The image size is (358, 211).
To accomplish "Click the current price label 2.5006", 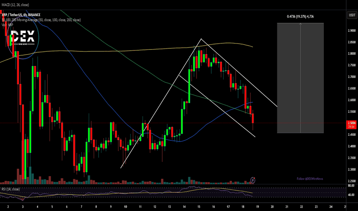I will pyautogui.click(x=351, y=123).
